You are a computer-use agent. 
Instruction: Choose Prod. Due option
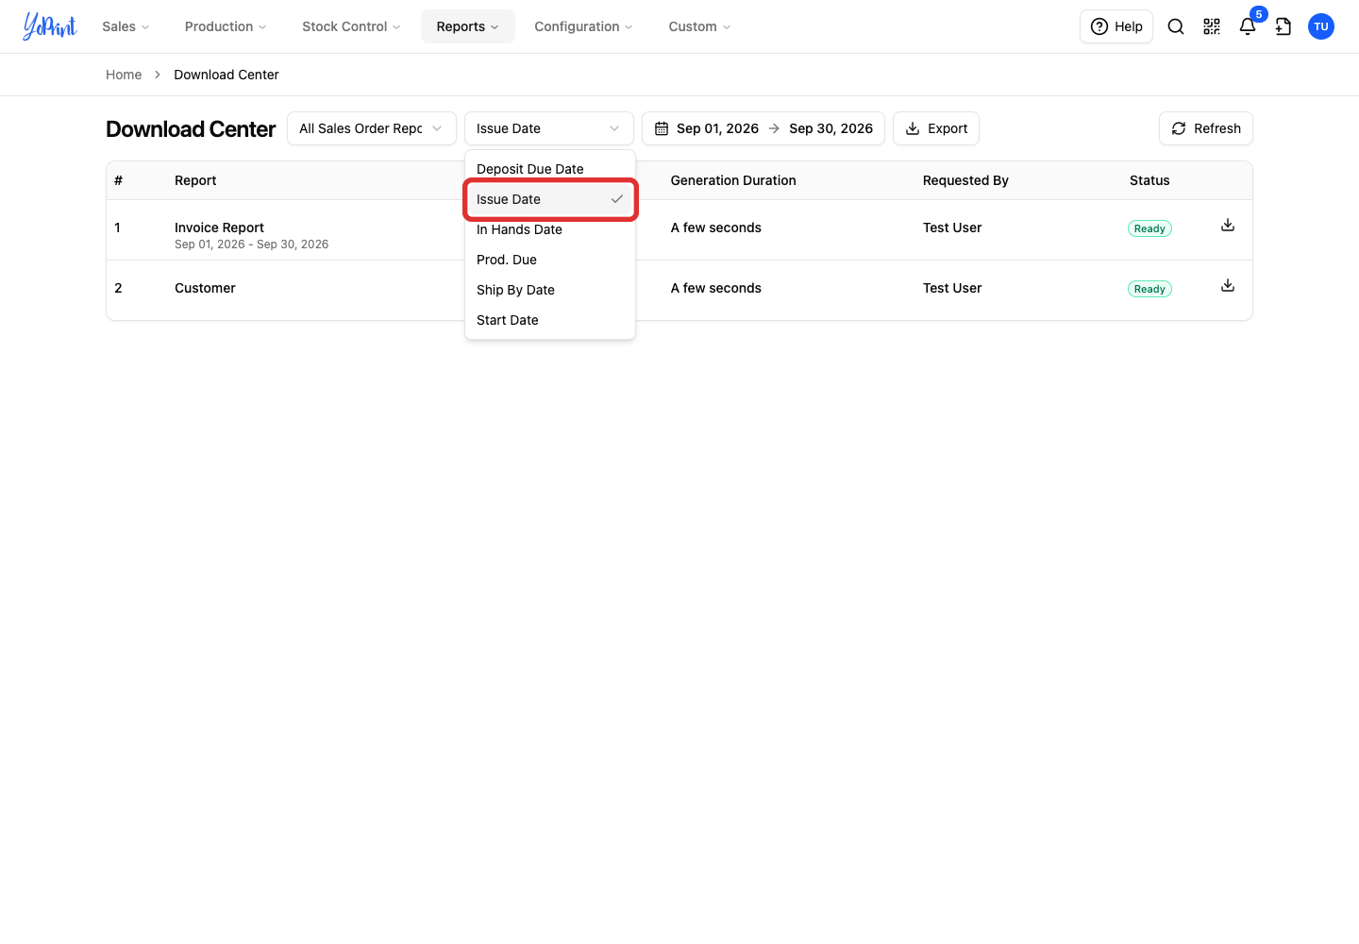coord(550,260)
